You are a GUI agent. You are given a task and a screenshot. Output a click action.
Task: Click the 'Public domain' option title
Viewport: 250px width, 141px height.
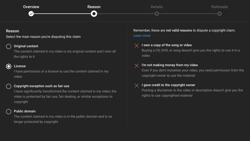click(x=25, y=111)
